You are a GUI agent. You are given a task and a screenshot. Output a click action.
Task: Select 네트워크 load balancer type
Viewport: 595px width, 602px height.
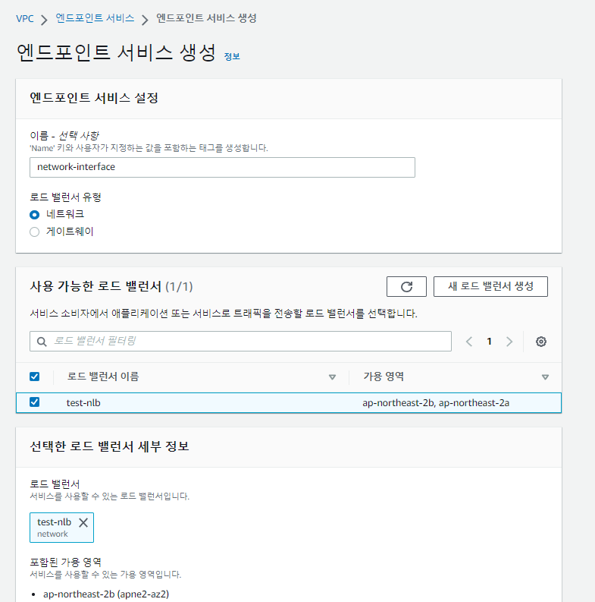pyautogui.click(x=34, y=215)
